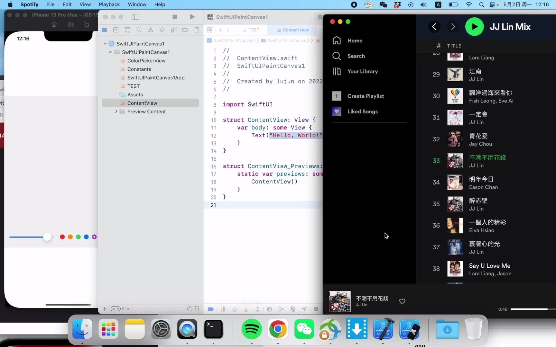This screenshot has height=347, width=556.
Task: Select the green color dot in the simulator
Action: [x=78, y=237]
